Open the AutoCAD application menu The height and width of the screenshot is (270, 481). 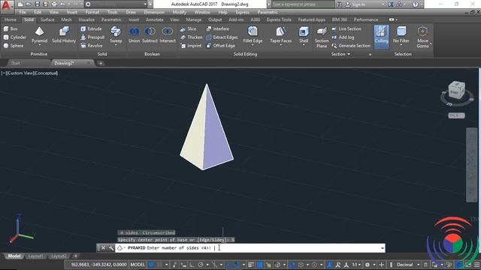pos(7,5)
